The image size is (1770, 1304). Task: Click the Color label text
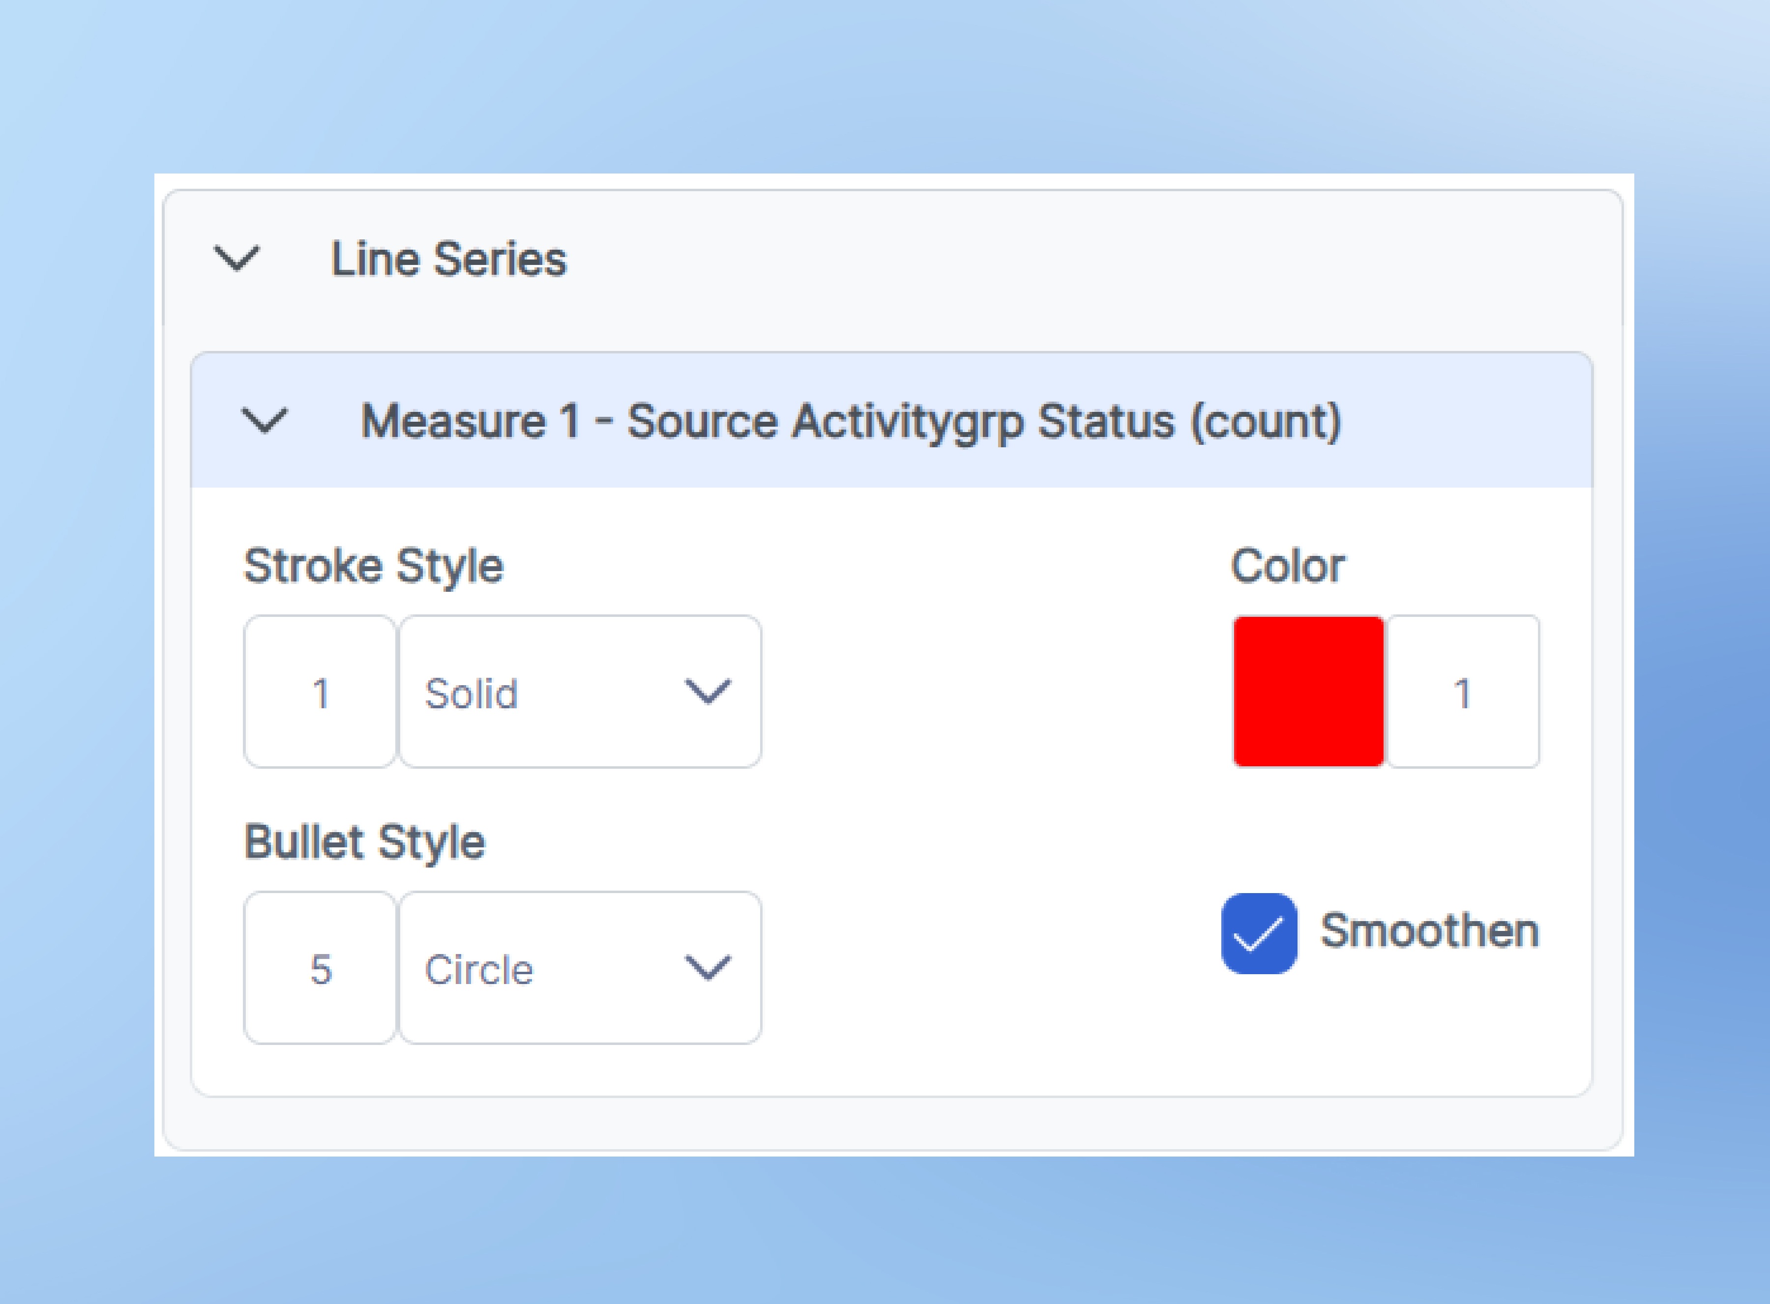pyautogui.click(x=1287, y=566)
